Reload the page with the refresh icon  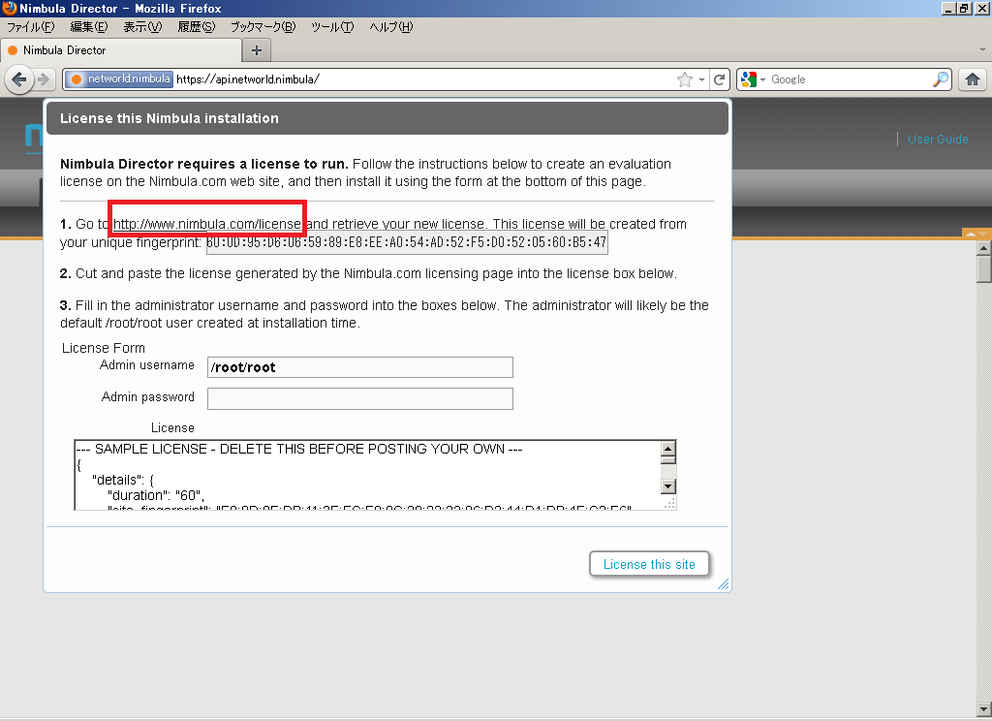tap(720, 79)
